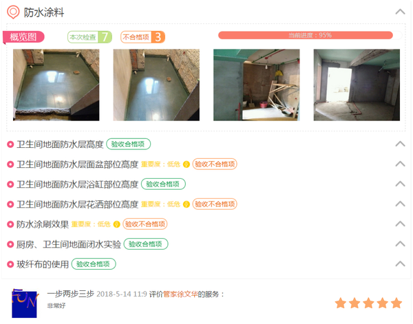
Task: Collapse the 卫生间地面防水层高度 item chevron
Action: (x=400, y=144)
